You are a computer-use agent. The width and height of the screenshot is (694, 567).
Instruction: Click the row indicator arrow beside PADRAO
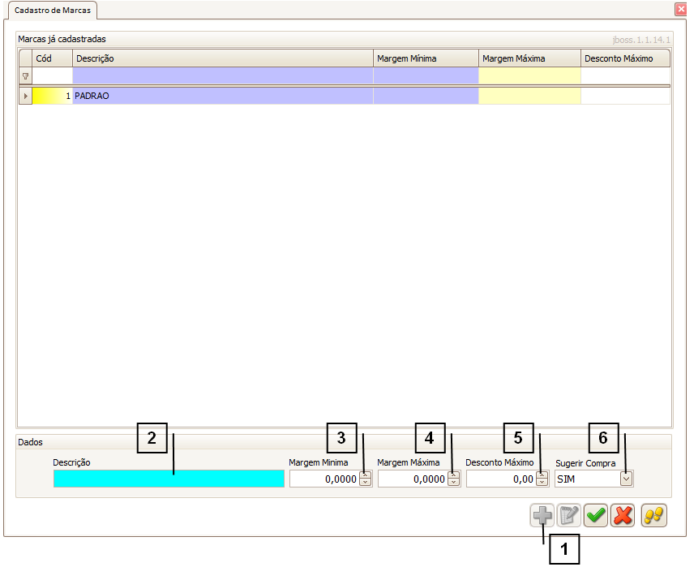click(x=25, y=96)
